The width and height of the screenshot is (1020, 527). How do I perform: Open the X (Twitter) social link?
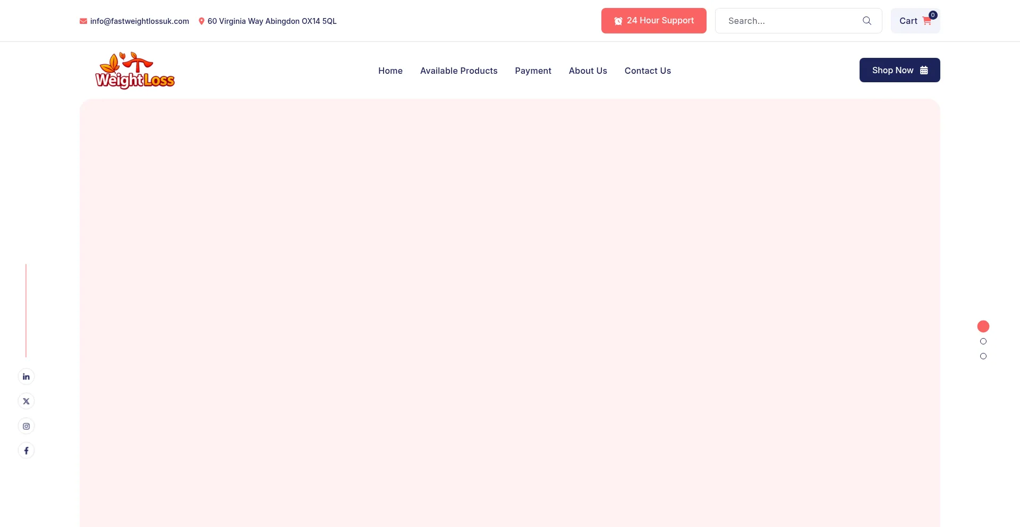pyautogui.click(x=26, y=401)
